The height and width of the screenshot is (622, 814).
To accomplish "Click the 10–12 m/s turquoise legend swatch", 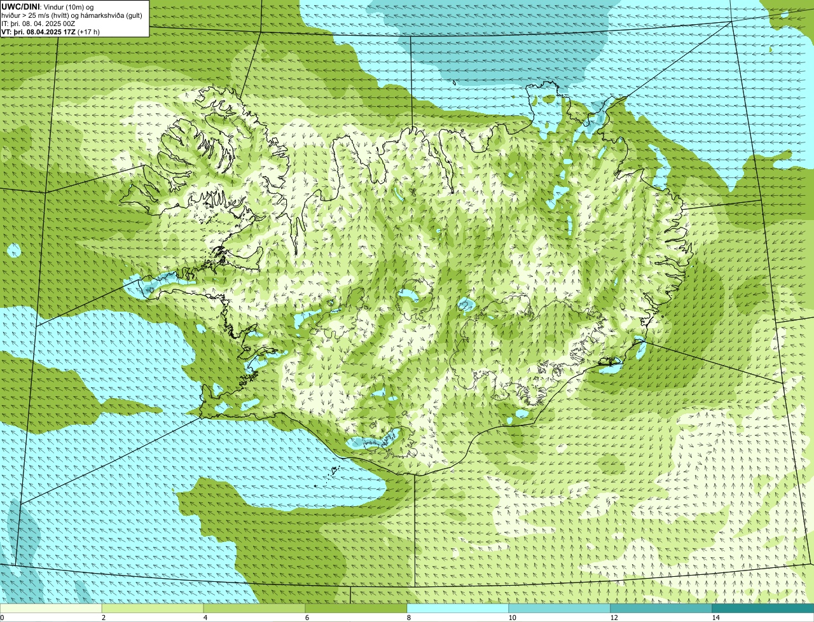I will click(x=560, y=609).
